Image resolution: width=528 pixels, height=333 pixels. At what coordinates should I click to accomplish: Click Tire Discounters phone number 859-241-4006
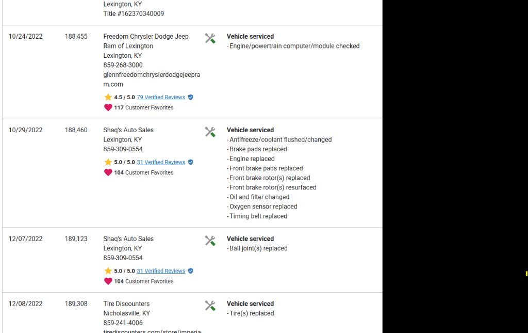click(x=123, y=323)
